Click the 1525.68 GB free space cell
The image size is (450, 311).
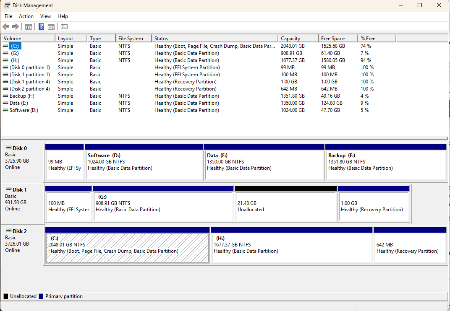pos(333,46)
